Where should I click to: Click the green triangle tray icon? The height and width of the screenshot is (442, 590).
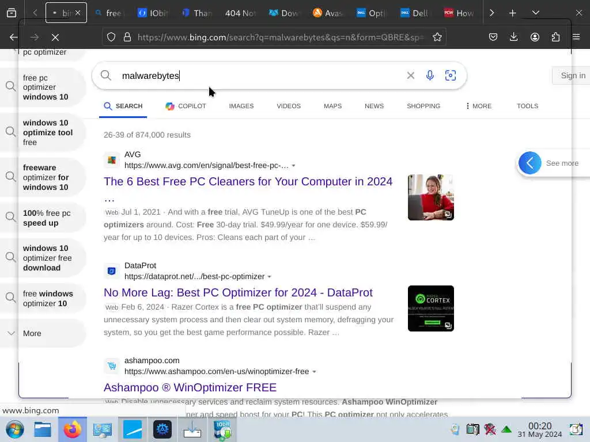(506, 429)
